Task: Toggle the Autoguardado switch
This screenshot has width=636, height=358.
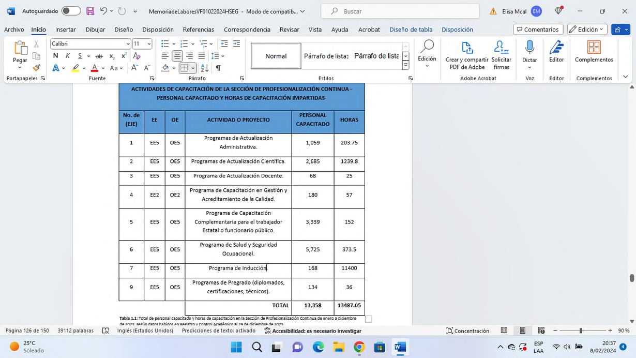Action: [71, 11]
